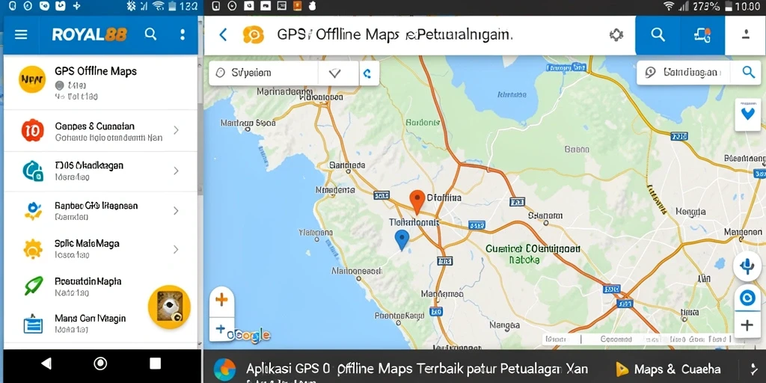Screen dimensions: 766x383
Task: Open the chevron dropdown in map search box
Action: pyautogui.click(x=334, y=73)
